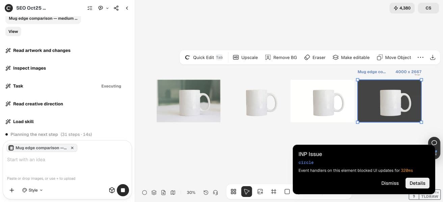Click Make editable in the image toolbar
The height and width of the screenshot is (202, 443).
[x=351, y=57]
